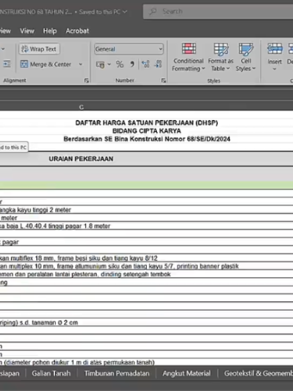Expand the Merge & Center dropdown arrow
The image size is (293, 391).
[x=80, y=64]
